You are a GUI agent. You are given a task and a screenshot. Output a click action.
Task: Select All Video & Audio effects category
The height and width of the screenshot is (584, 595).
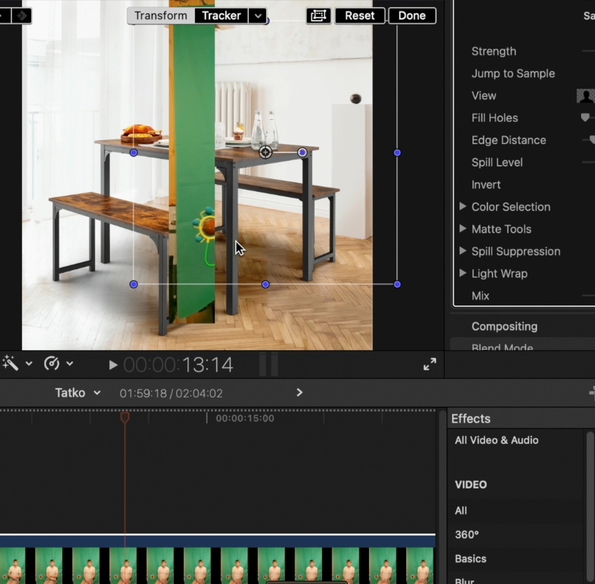click(x=496, y=440)
